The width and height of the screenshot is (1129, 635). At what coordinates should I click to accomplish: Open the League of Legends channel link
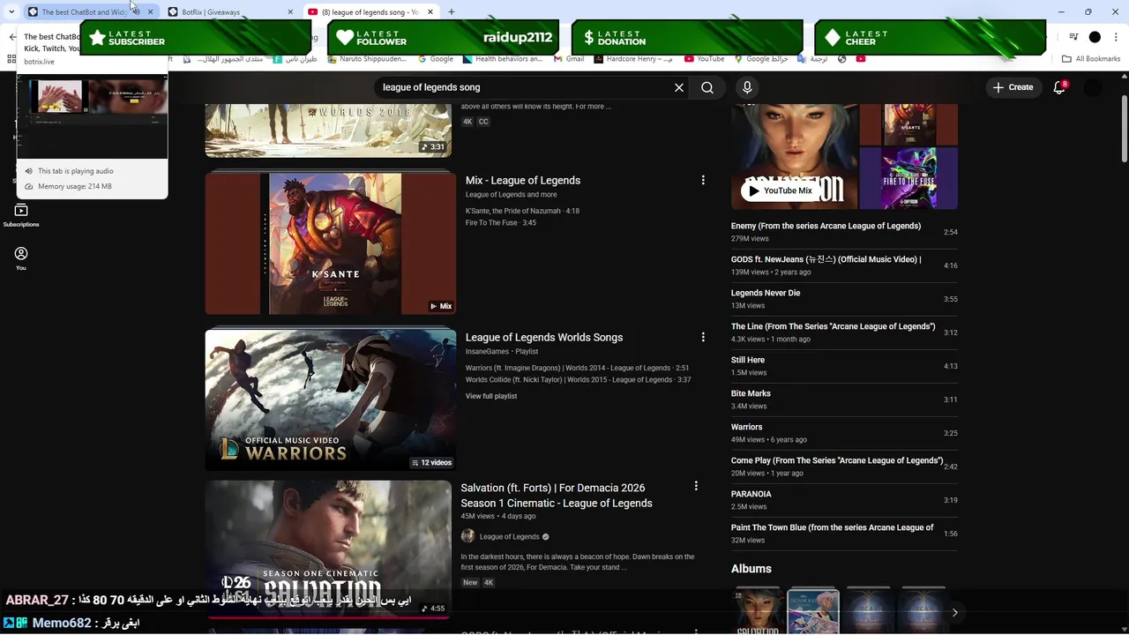coord(509,536)
